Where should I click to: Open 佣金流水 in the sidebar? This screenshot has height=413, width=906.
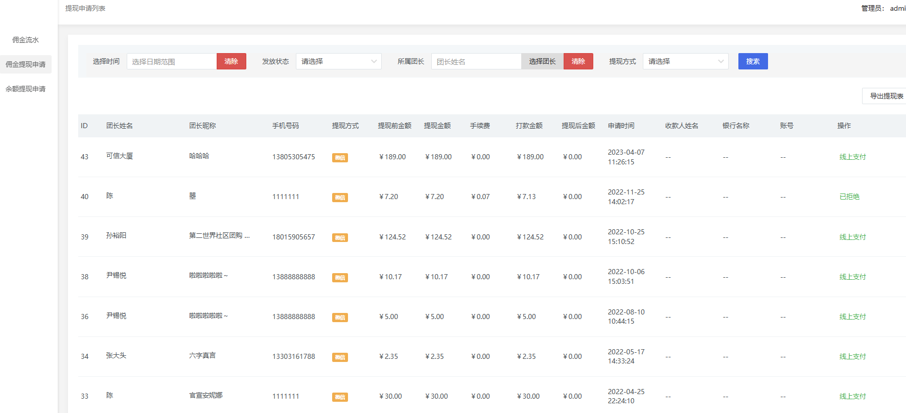[26, 40]
